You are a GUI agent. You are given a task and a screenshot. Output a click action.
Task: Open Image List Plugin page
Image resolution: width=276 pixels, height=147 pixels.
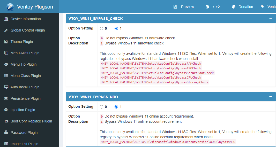[x=25, y=144]
